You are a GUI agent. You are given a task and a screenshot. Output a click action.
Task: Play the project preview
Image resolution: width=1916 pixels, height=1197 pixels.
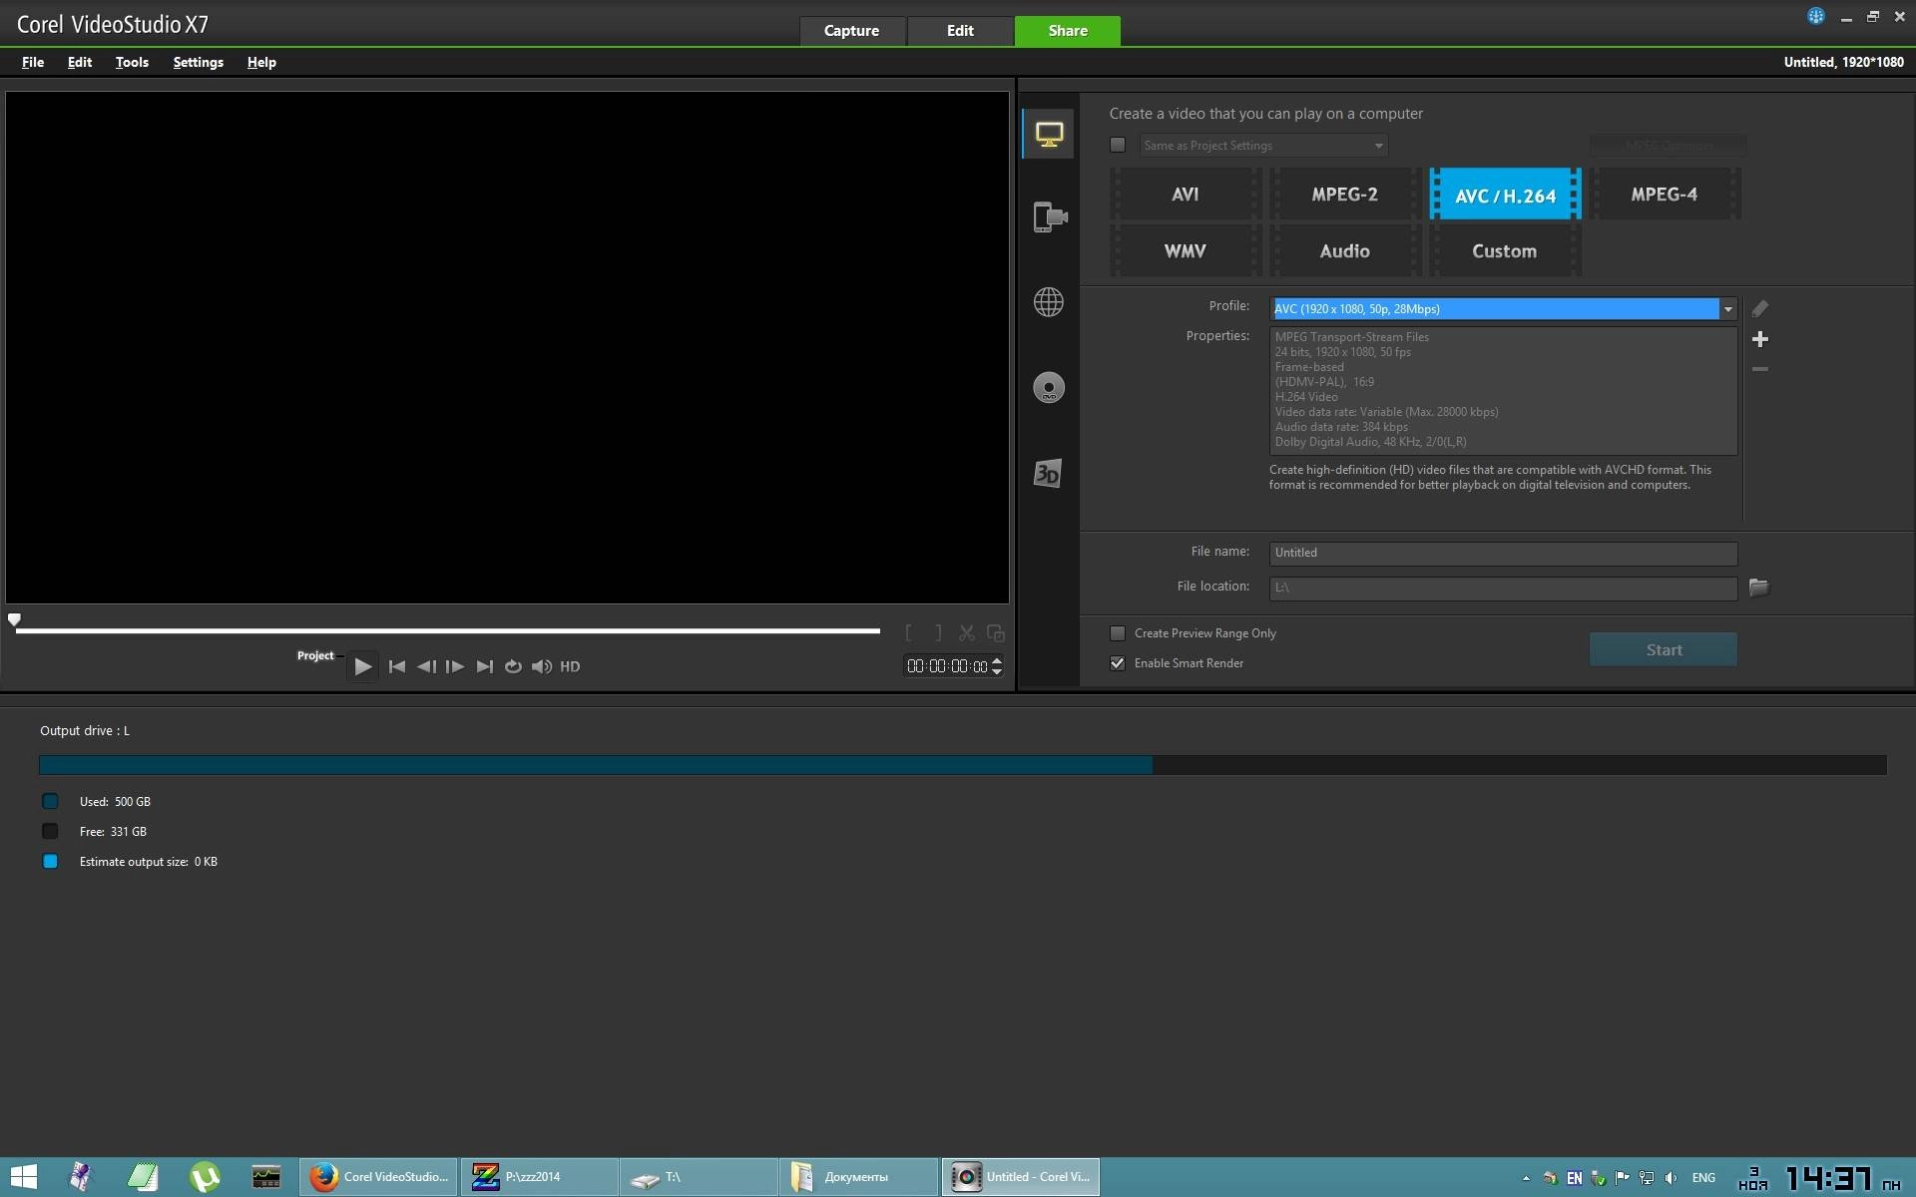362,666
